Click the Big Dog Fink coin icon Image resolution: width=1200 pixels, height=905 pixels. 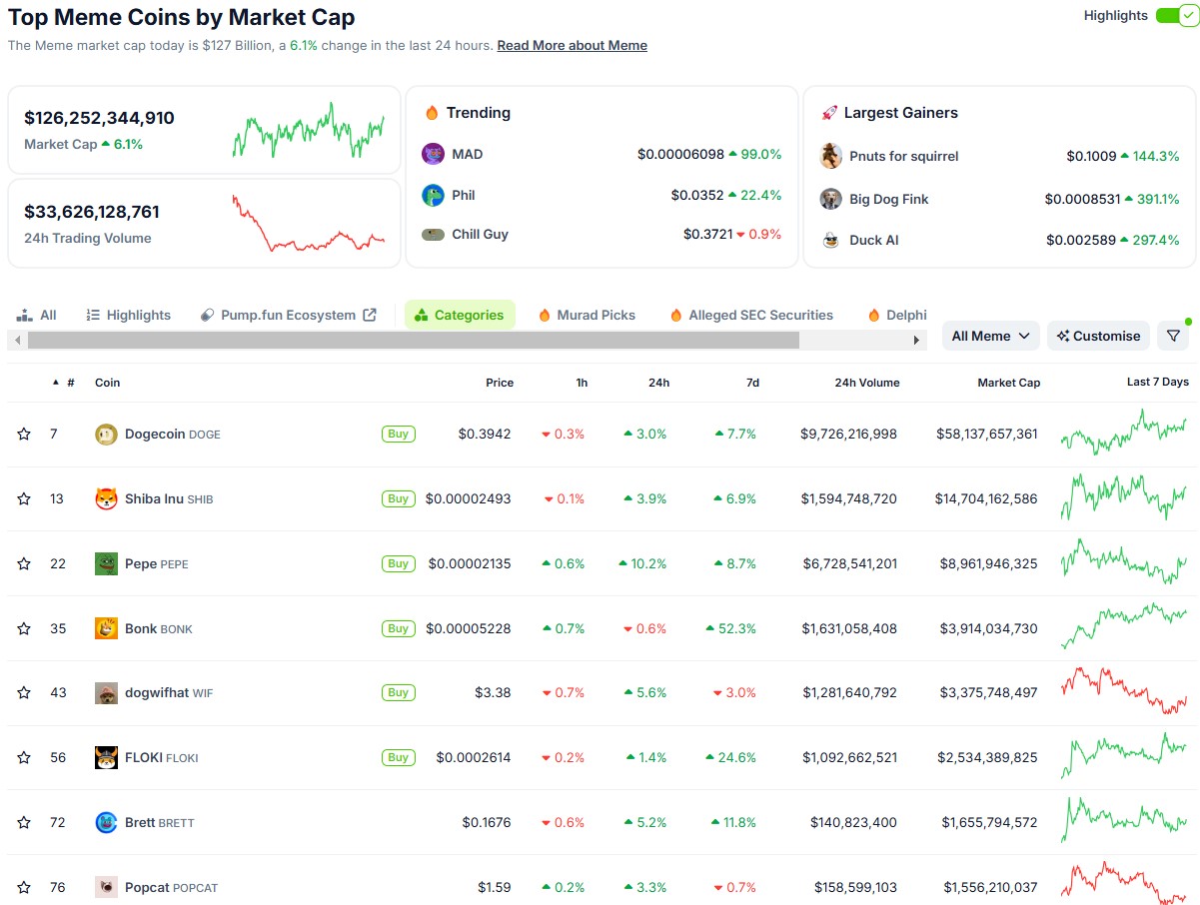[x=830, y=199]
